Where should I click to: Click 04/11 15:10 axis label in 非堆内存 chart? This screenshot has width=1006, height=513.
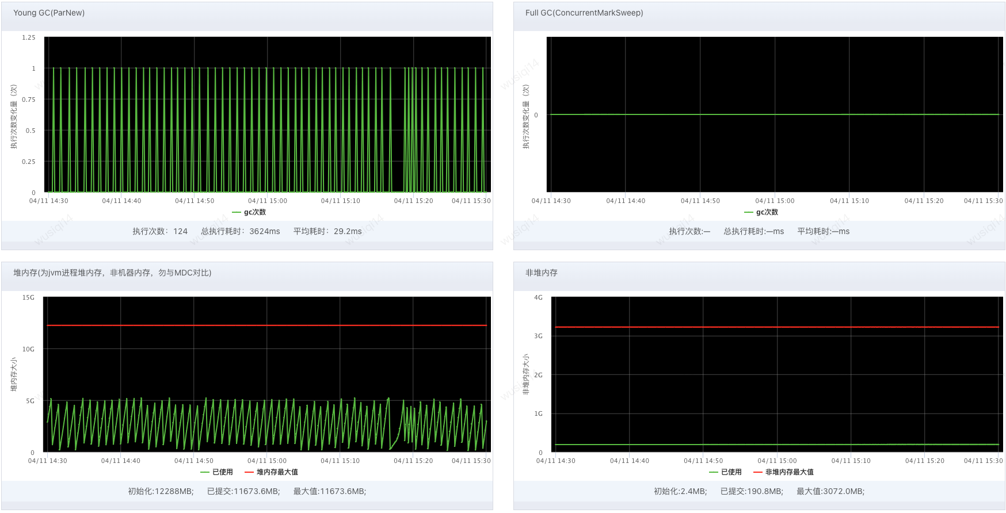click(851, 461)
